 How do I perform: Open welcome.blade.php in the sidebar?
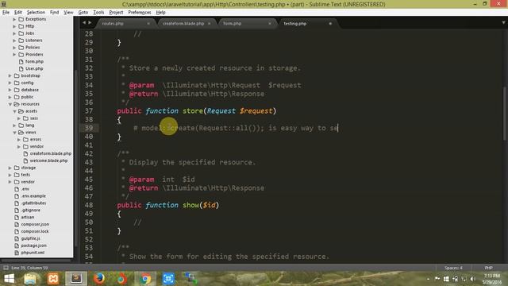[x=48, y=160]
